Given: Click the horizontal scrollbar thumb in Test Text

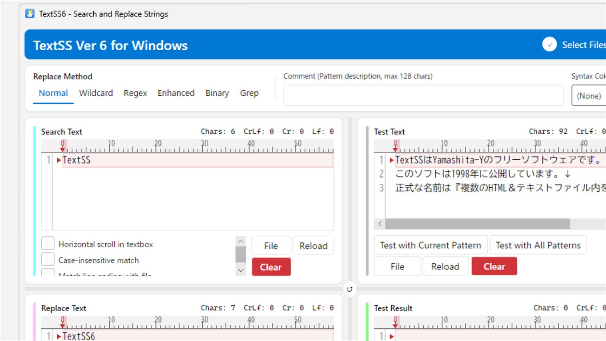Looking at the screenshot, I should point(478,224).
